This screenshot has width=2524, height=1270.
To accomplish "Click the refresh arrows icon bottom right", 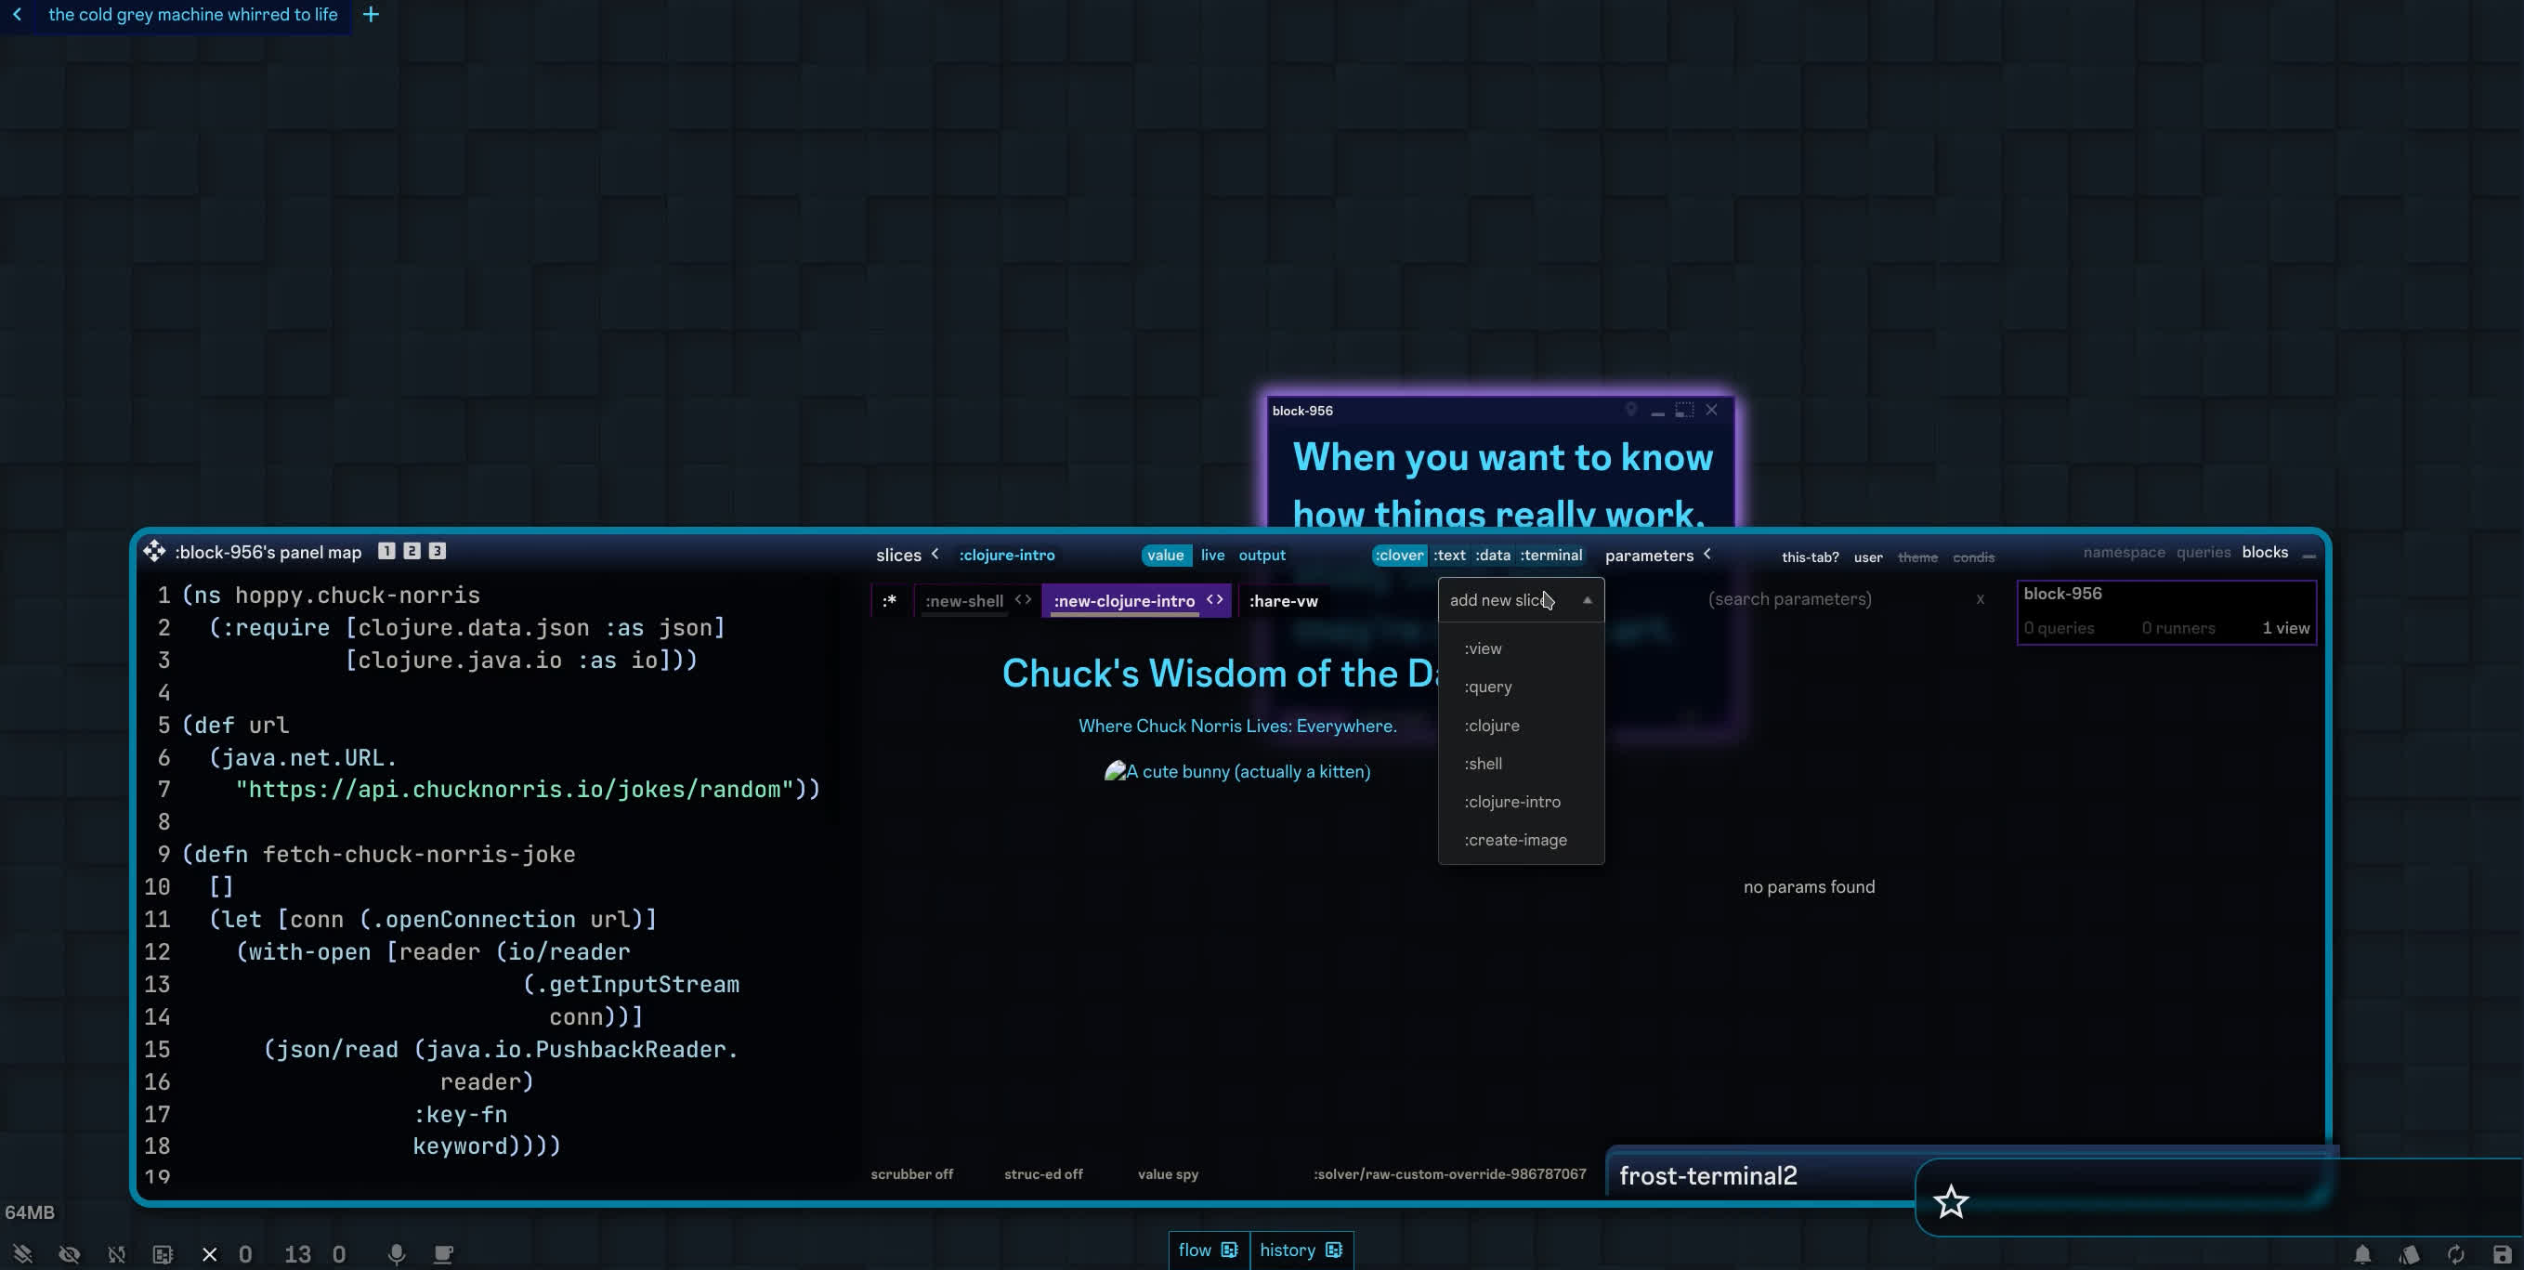I will (x=2455, y=1254).
